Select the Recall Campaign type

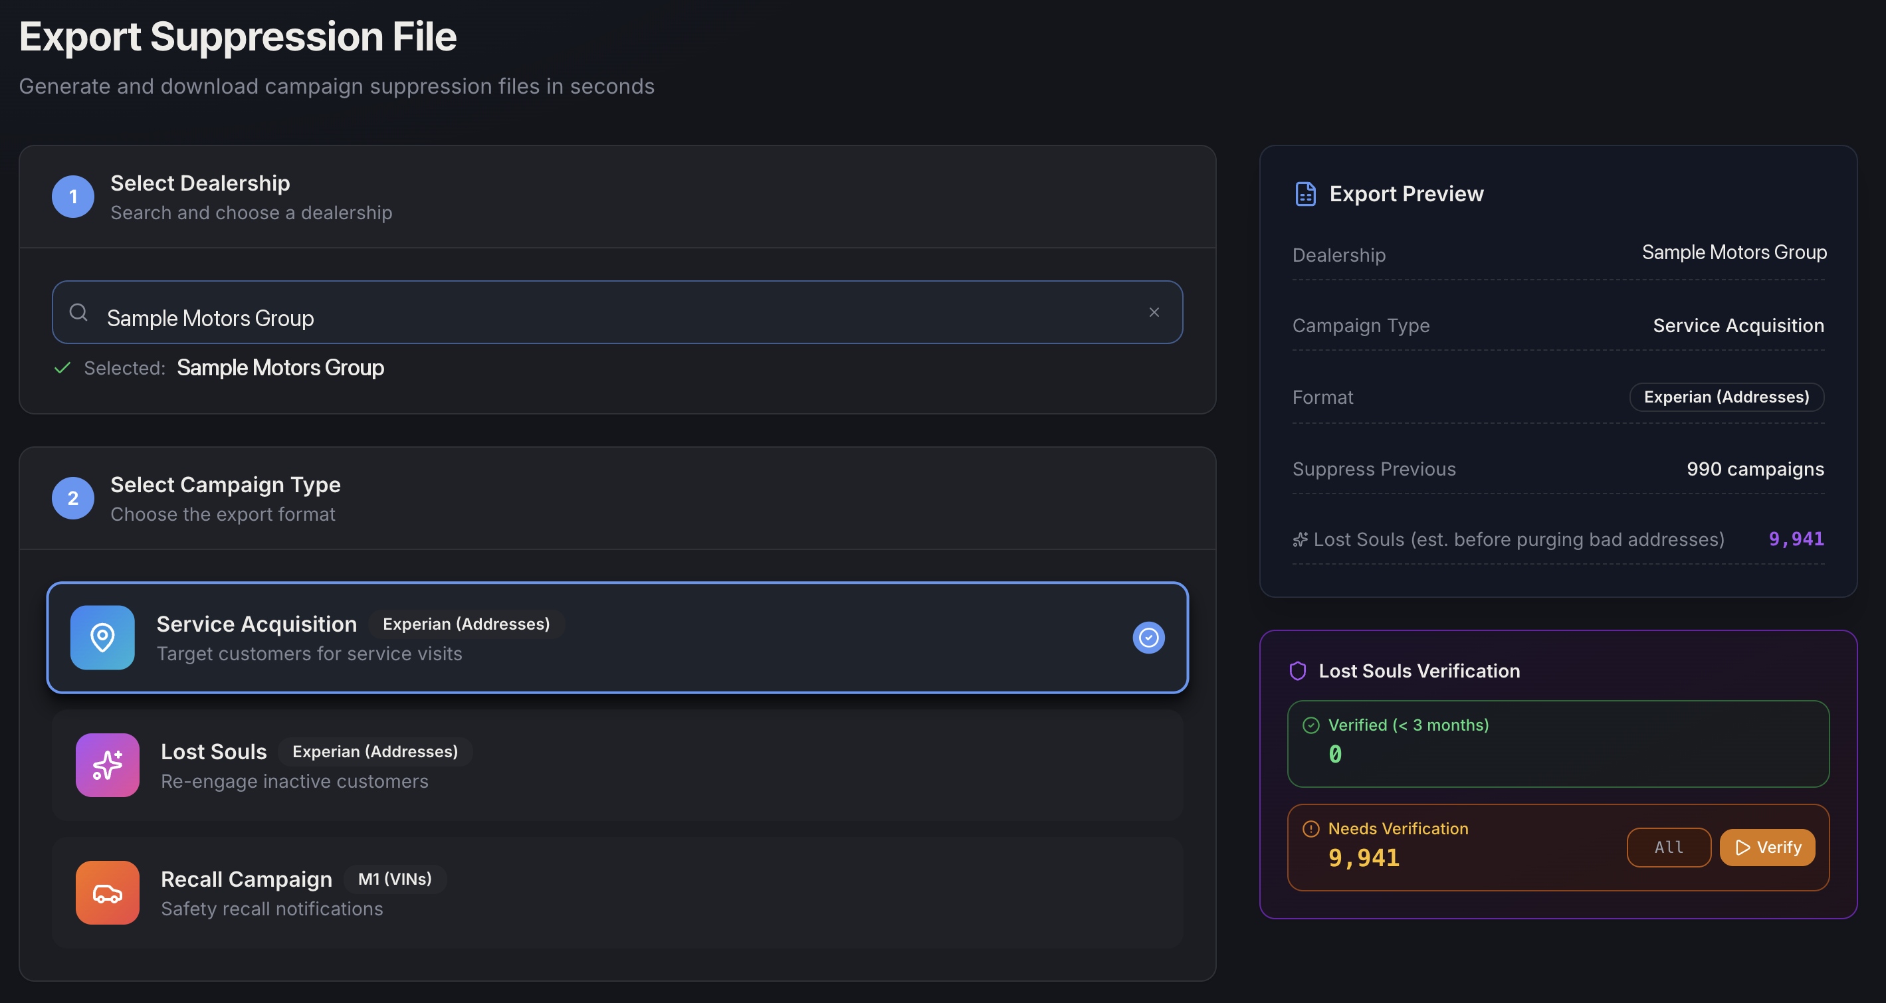(617, 893)
